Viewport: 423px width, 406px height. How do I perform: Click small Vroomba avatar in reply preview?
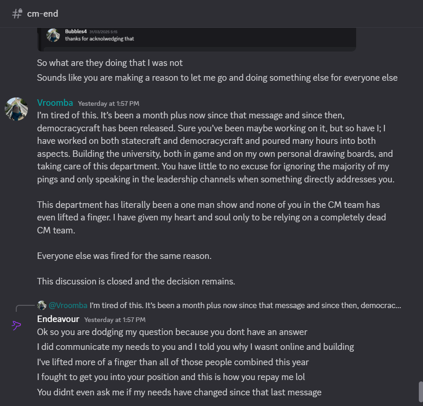pyautogui.click(x=42, y=305)
